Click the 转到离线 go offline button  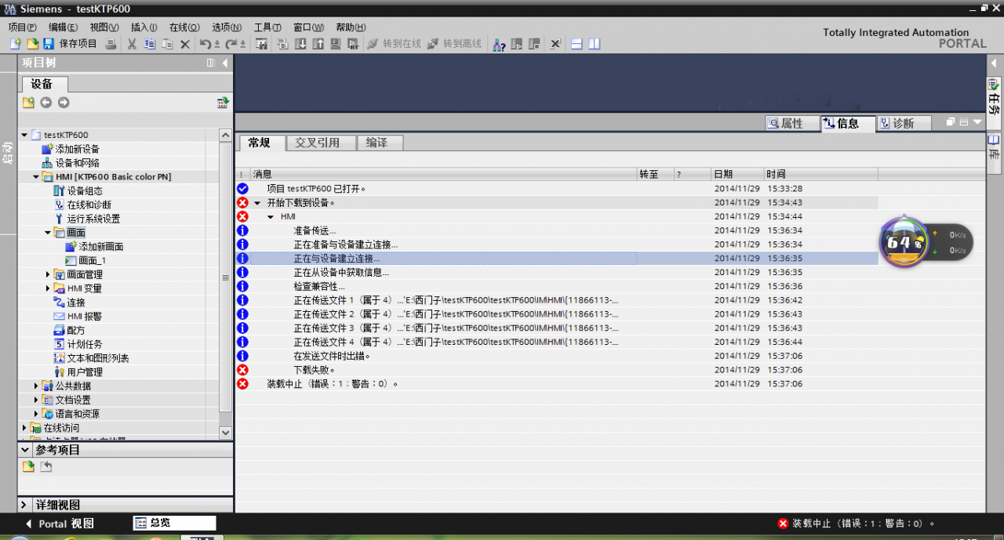pyautogui.click(x=454, y=44)
